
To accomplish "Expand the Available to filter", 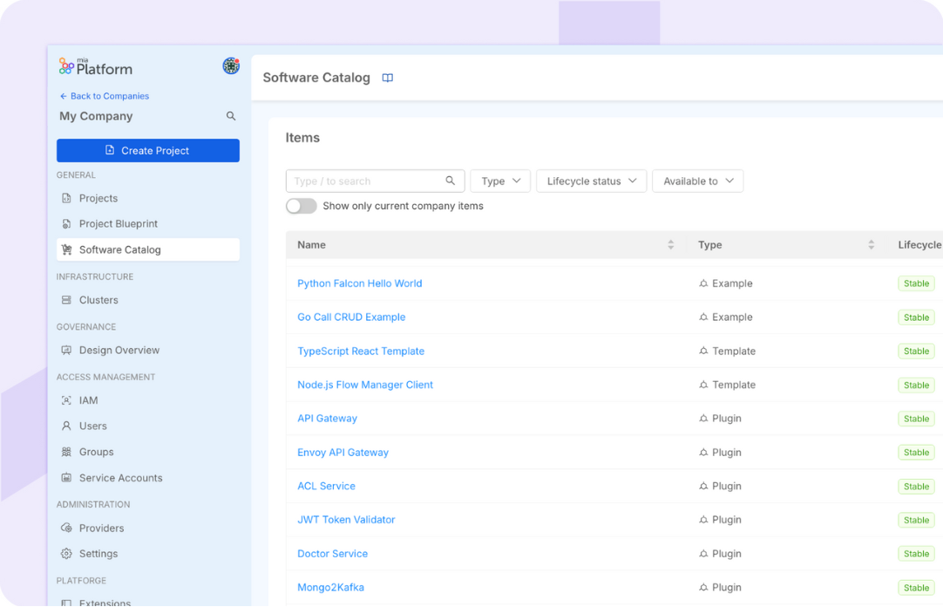I will click(697, 181).
